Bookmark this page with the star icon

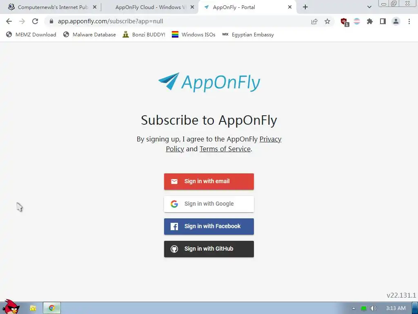pos(327,21)
